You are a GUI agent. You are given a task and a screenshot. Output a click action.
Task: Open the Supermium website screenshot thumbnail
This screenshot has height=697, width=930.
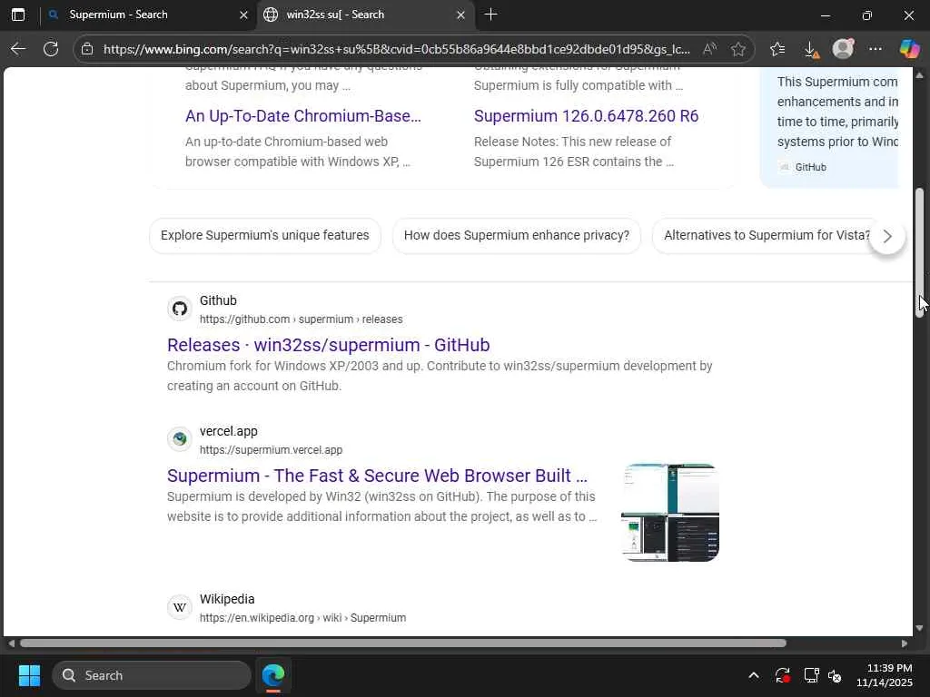click(670, 513)
